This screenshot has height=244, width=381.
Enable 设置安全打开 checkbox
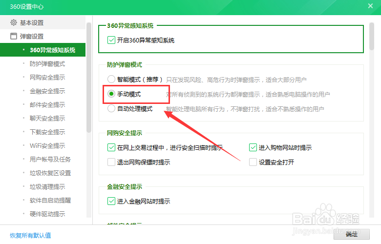253,162
